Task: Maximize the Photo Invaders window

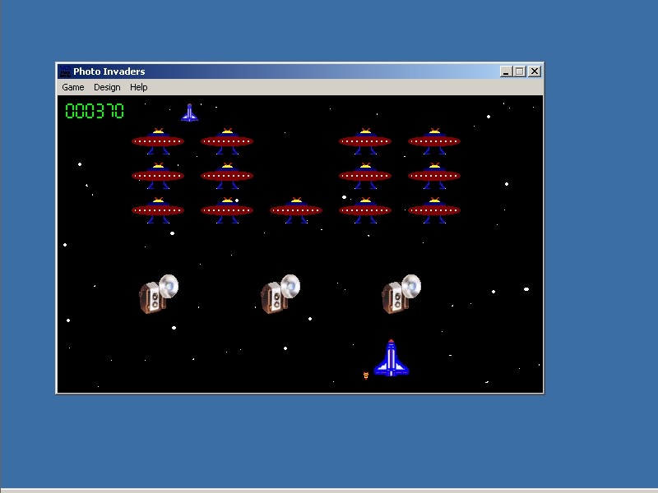Action: (x=519, y=71)
